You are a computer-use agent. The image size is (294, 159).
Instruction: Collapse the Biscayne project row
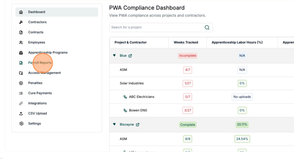click(x=115, y=125)
